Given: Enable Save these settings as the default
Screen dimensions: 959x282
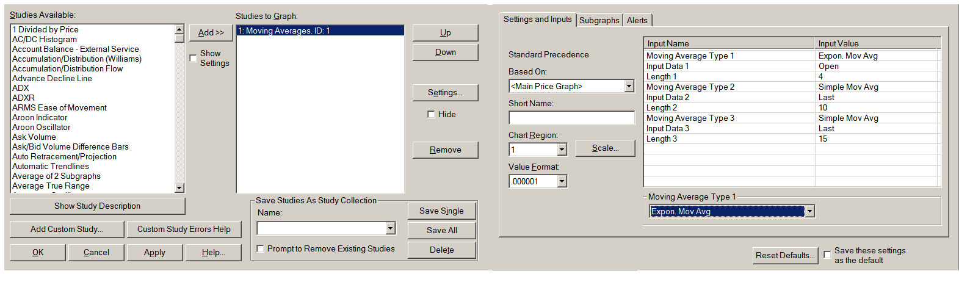Looking at the screenshot, I should click(827, 255).
